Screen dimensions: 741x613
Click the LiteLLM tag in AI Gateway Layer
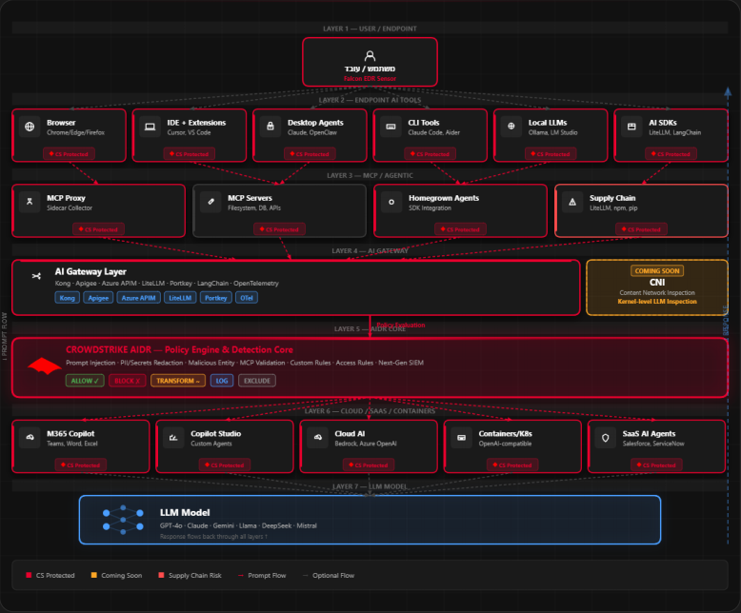tap(180, 298)
